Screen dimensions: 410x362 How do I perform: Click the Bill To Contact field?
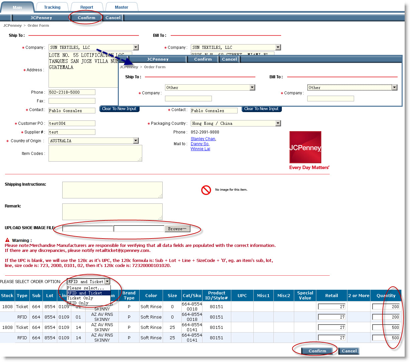click(214, 110)
